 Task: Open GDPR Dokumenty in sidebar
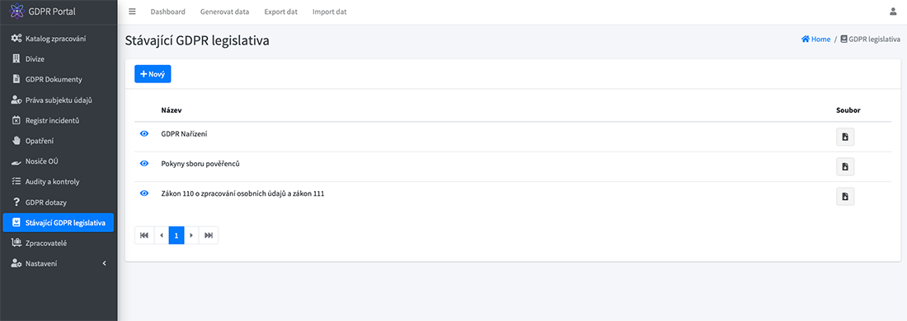[x=59, y=79]
